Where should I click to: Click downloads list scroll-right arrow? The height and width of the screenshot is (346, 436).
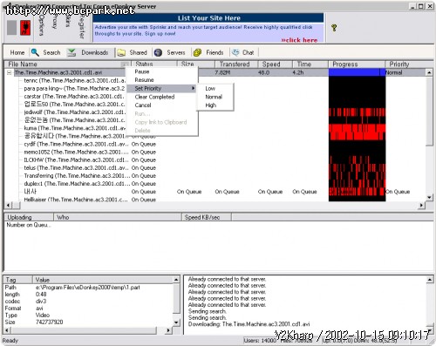(421, 206)
